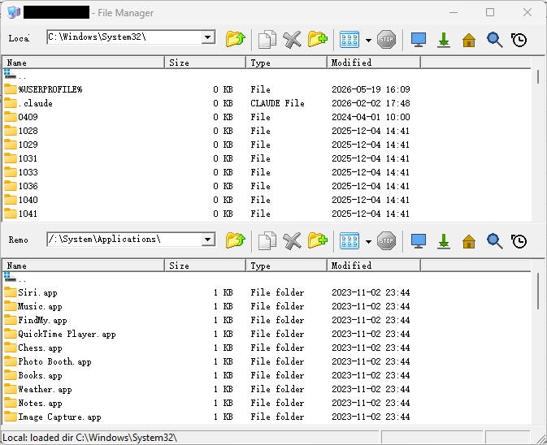Screen dimensions: 547x445
Task: Select the 1040 folder
Action: pyautogui.click(x=21, y=200)
